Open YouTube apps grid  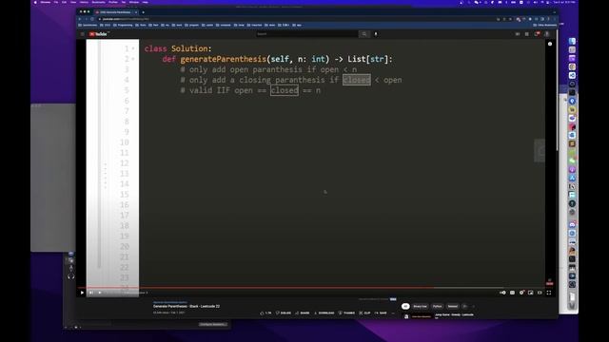click(x=526, y=34)
